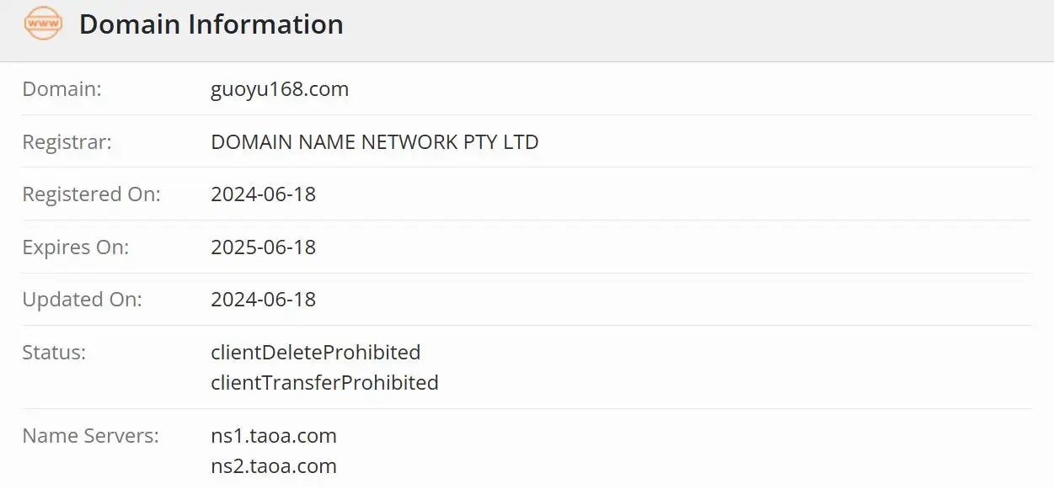The image size is (1054, 489).
Task: Click the guoyu168.com domain value
Action: coord(280,89)
